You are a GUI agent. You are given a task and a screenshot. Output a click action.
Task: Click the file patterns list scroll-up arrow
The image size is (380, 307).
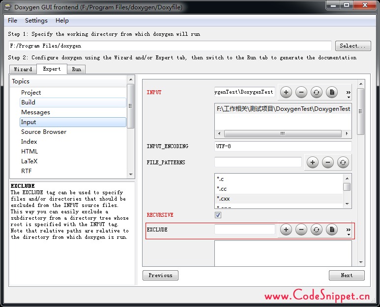[347, 179]
